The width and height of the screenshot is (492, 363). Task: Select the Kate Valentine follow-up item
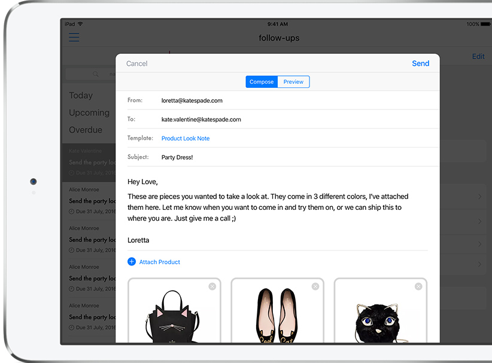(x=89, y=163)
